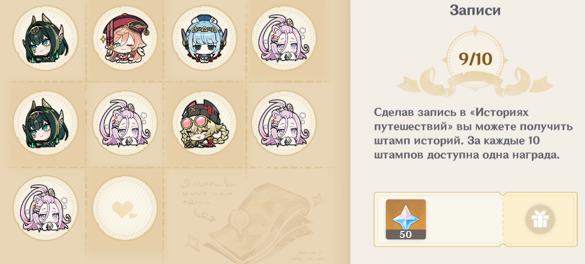Select the pink-haired stamp at second row's end
The width and height of the screenshot is (585, 264).
[x=284, y=123]
